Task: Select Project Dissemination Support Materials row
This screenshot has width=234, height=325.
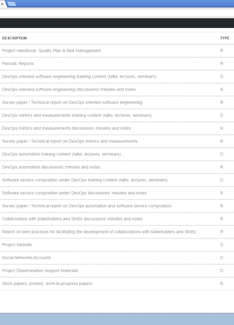Action: [40, 271]
